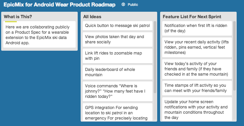Open the Voice commands "Where is johnny?" card
This screenshot has width=244, height=126.
tap(117, 91)
